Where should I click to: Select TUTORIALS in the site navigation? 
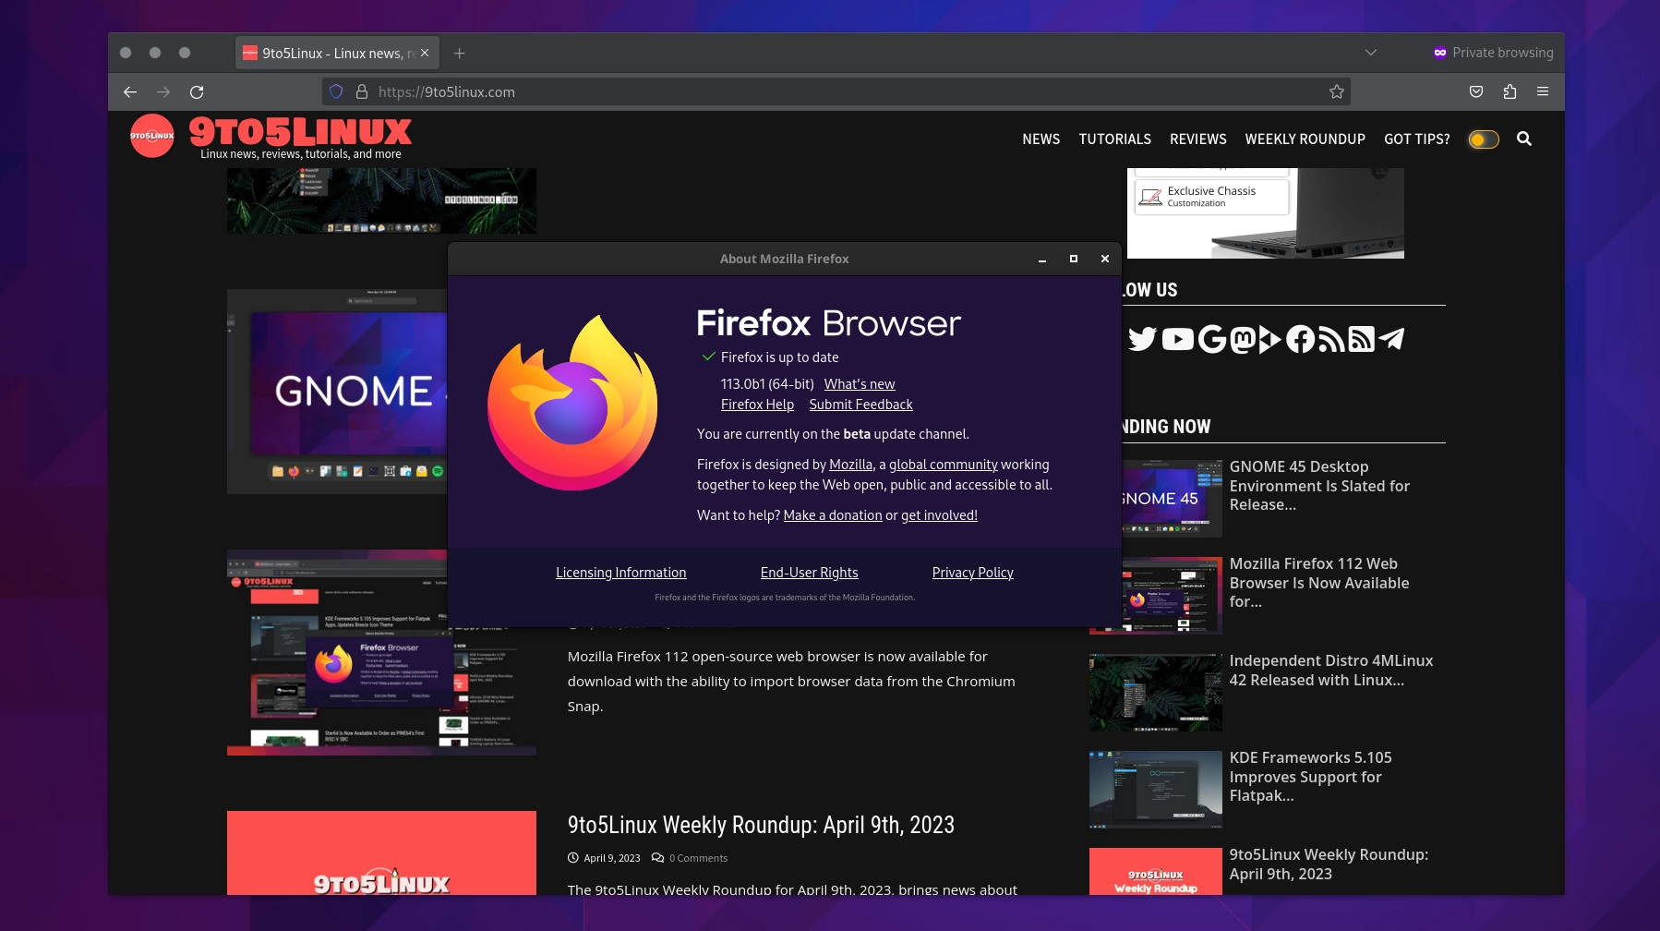click(1114, 139)
